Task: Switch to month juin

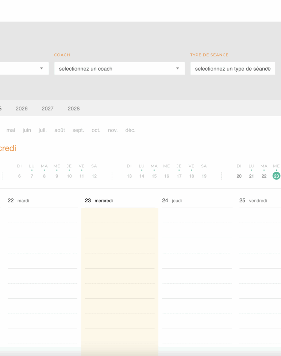Action: [27, 130]
